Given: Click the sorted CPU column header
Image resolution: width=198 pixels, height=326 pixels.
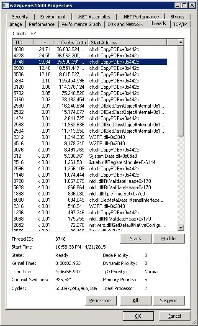Looking at the screenshot, I should click(x=44, y=42).
